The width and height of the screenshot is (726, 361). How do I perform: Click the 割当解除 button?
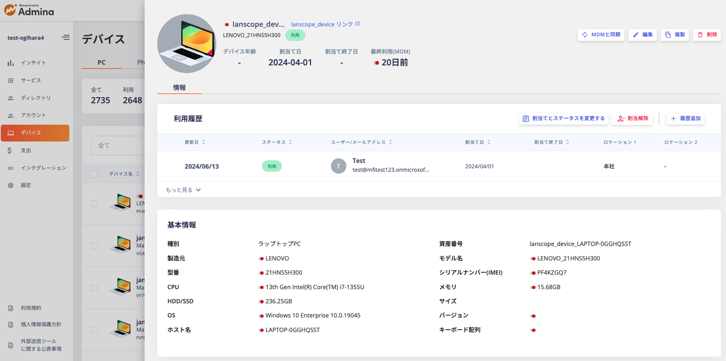[x=633, y=118]
